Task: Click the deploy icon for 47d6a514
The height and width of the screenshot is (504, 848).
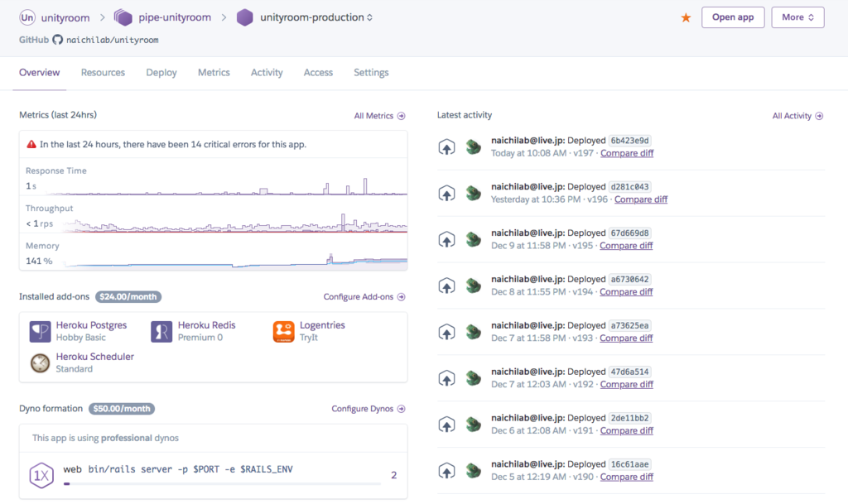Action: click(446, 378)
